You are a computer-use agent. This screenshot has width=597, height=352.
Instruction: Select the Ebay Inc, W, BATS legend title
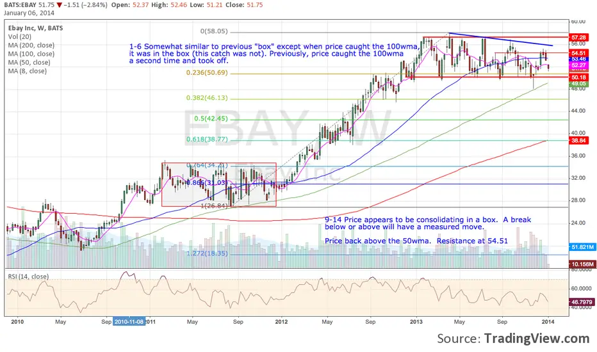[x=35, y=28]
